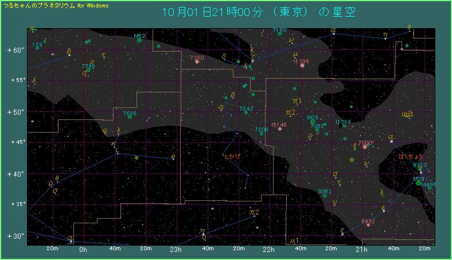Select the 7063 cluster marker

click(325, 196)
